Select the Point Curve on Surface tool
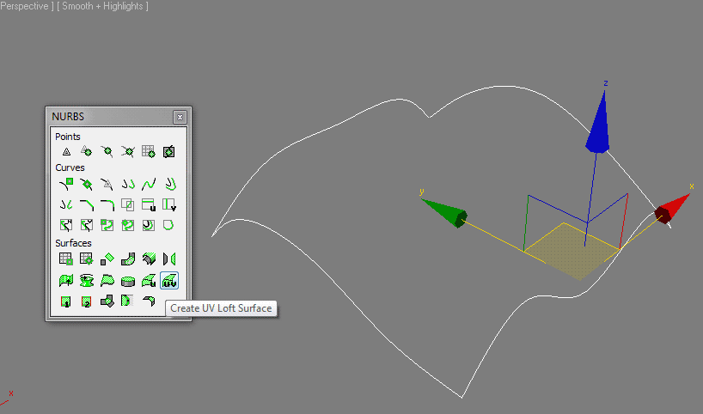Viewport: 703px width, 414px height. 128,225
